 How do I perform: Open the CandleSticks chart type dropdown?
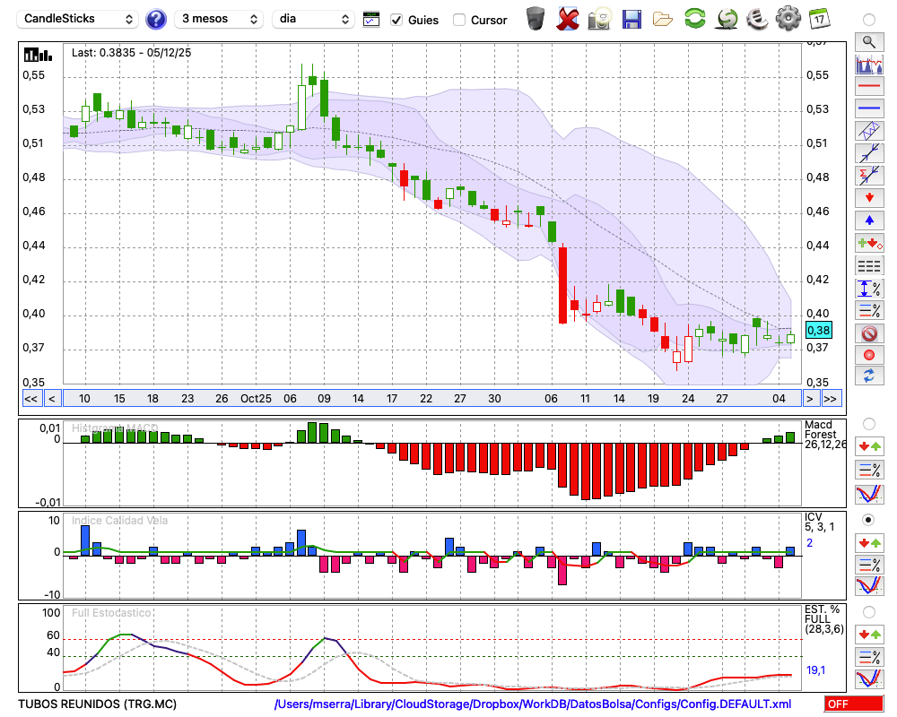pyautogui.click(x=79, y=19)
